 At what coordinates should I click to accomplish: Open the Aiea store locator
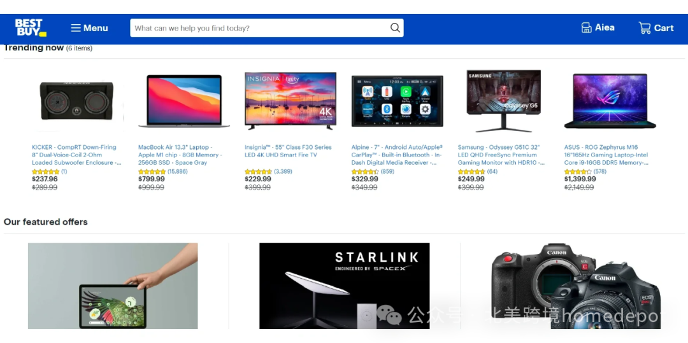coord(598,27)
